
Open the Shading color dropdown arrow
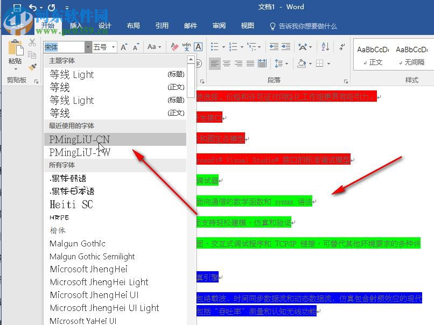point(310,64)
